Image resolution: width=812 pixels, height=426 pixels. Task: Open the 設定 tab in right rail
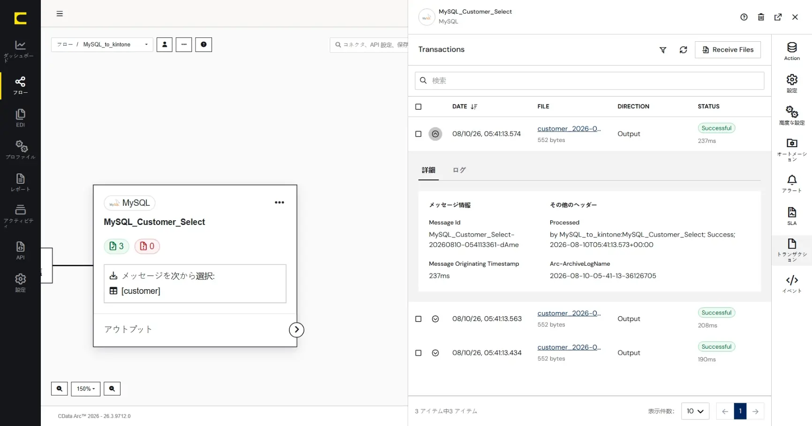point(792,83)
